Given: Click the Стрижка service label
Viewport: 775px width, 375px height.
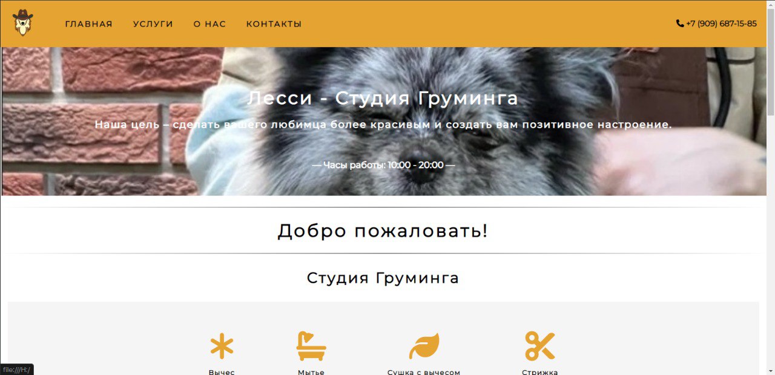Looking at the screenshot, I should click(x=539, y=372).
